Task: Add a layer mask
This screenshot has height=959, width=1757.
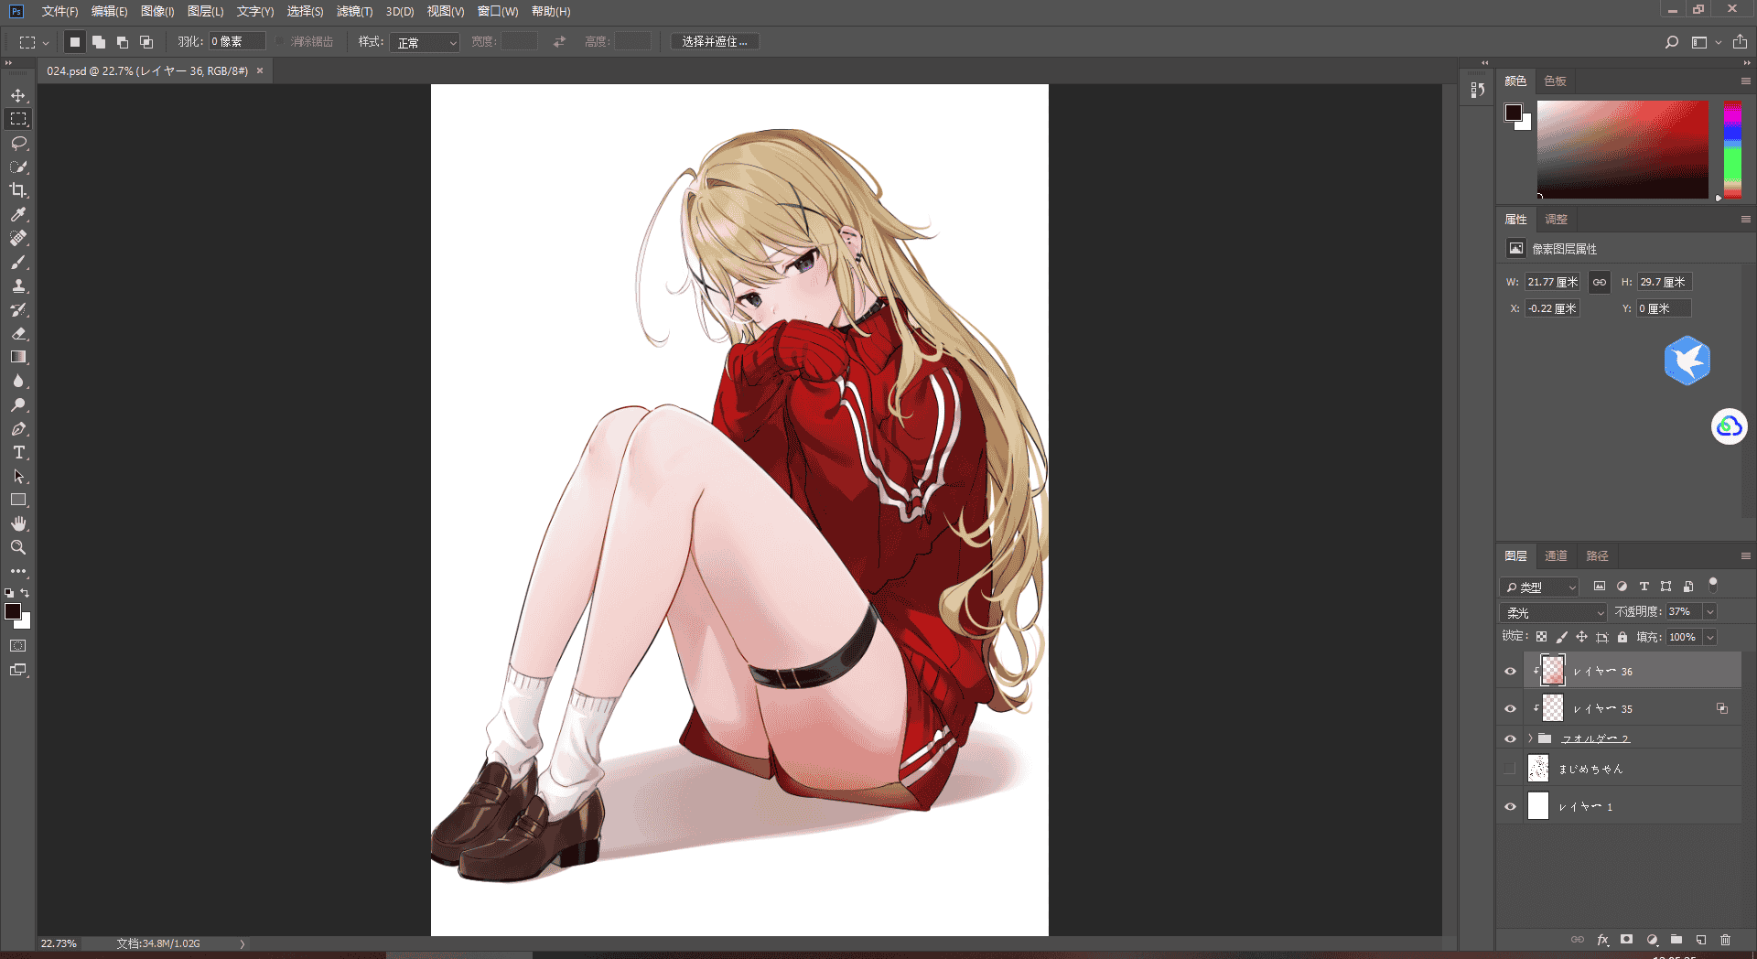Action: (1626, 940)
